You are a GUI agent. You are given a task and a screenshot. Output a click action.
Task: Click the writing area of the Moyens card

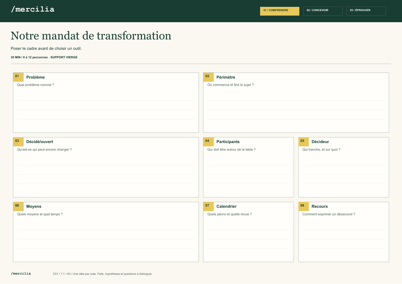[x=106, y=239]
